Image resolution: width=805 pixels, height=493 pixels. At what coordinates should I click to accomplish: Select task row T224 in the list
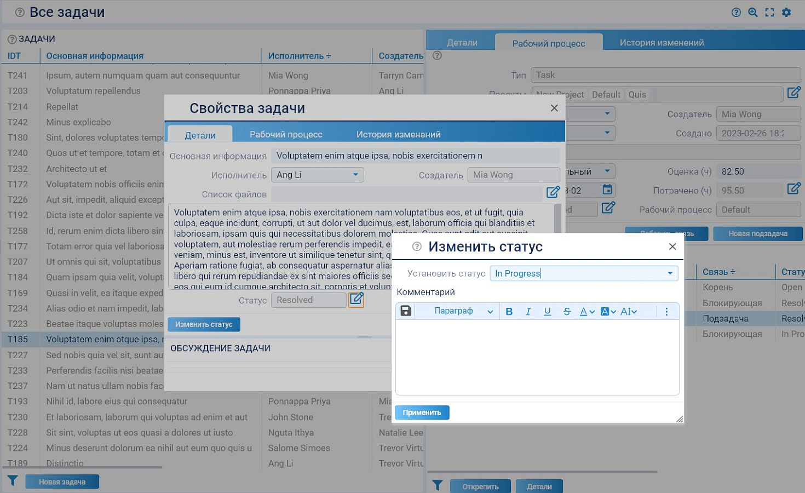(212, 448)
